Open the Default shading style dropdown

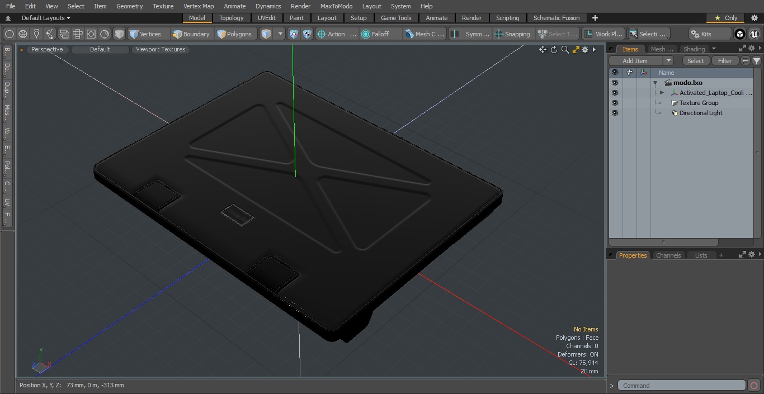pyautogui.click(x=100, y=49)
